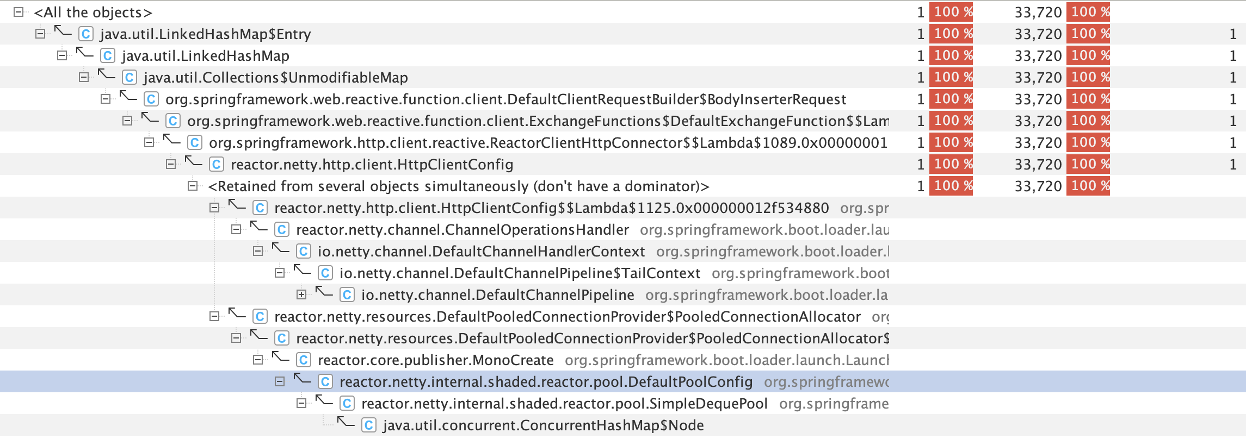Click class icon beside reactor.core.publisher.MonoCreate
Image resolution: width=1246 pixels, height=439 pixels.
click(303, 360)
